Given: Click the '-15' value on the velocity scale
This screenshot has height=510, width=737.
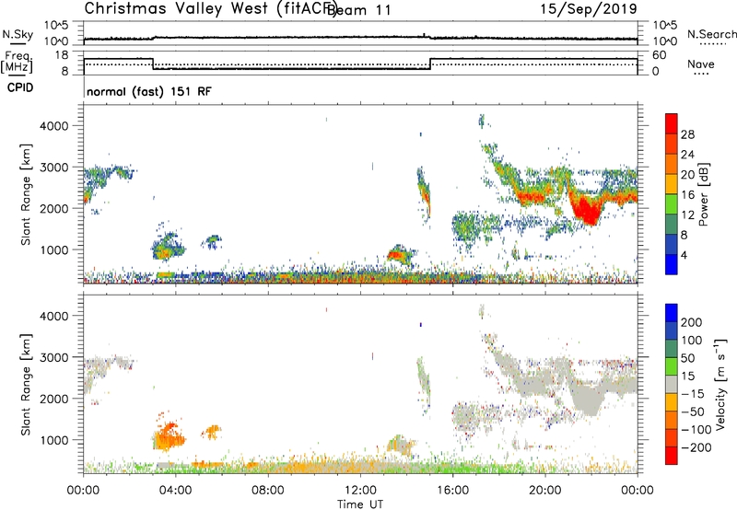Looking at the screenshot, I should (693, 393).
